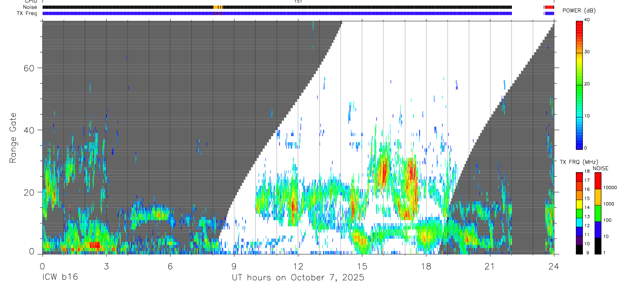Click the 40 label on POWER color bar
623x288 pixels.
click(588, 19)
